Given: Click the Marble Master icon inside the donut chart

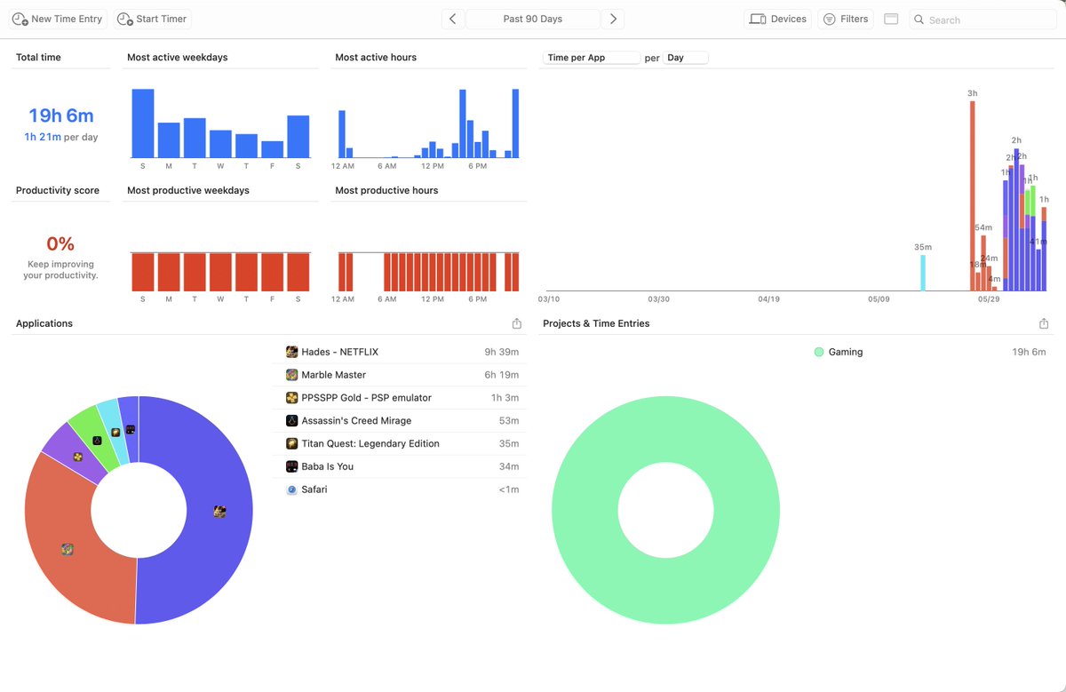Looking at the screenshot, I should 67,550.
